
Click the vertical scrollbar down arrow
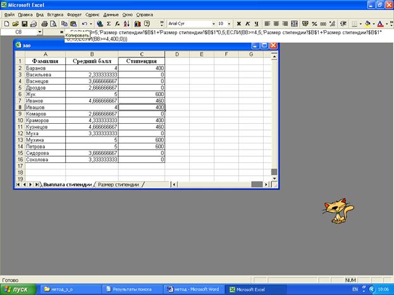pyautogui.click(x=274, y=178)
